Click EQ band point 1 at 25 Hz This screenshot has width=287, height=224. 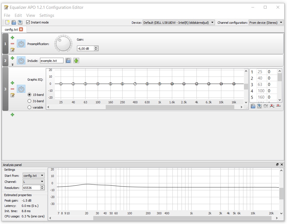click(61, 84)
